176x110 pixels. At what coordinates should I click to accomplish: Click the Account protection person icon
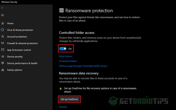(x=3, y=36)
